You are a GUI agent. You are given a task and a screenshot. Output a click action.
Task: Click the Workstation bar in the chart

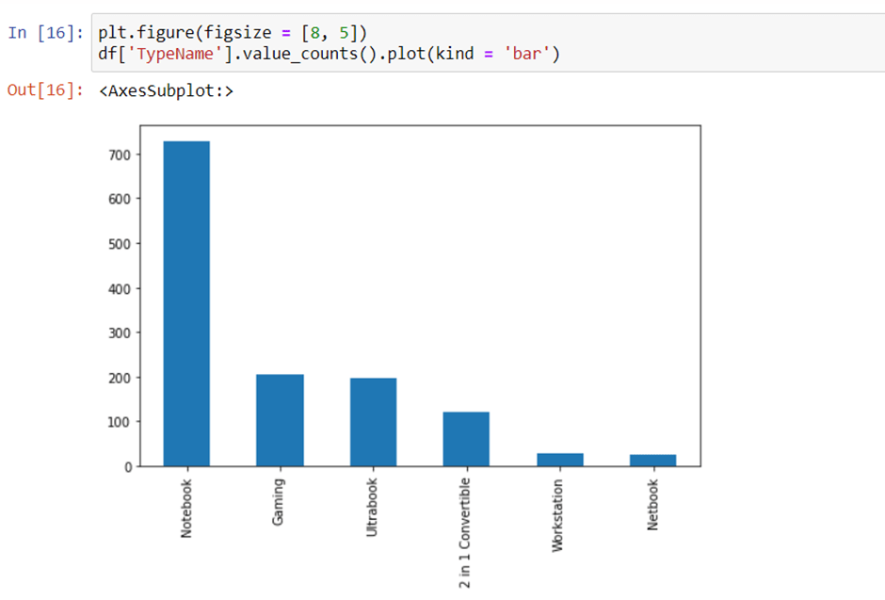coord(560,460)
